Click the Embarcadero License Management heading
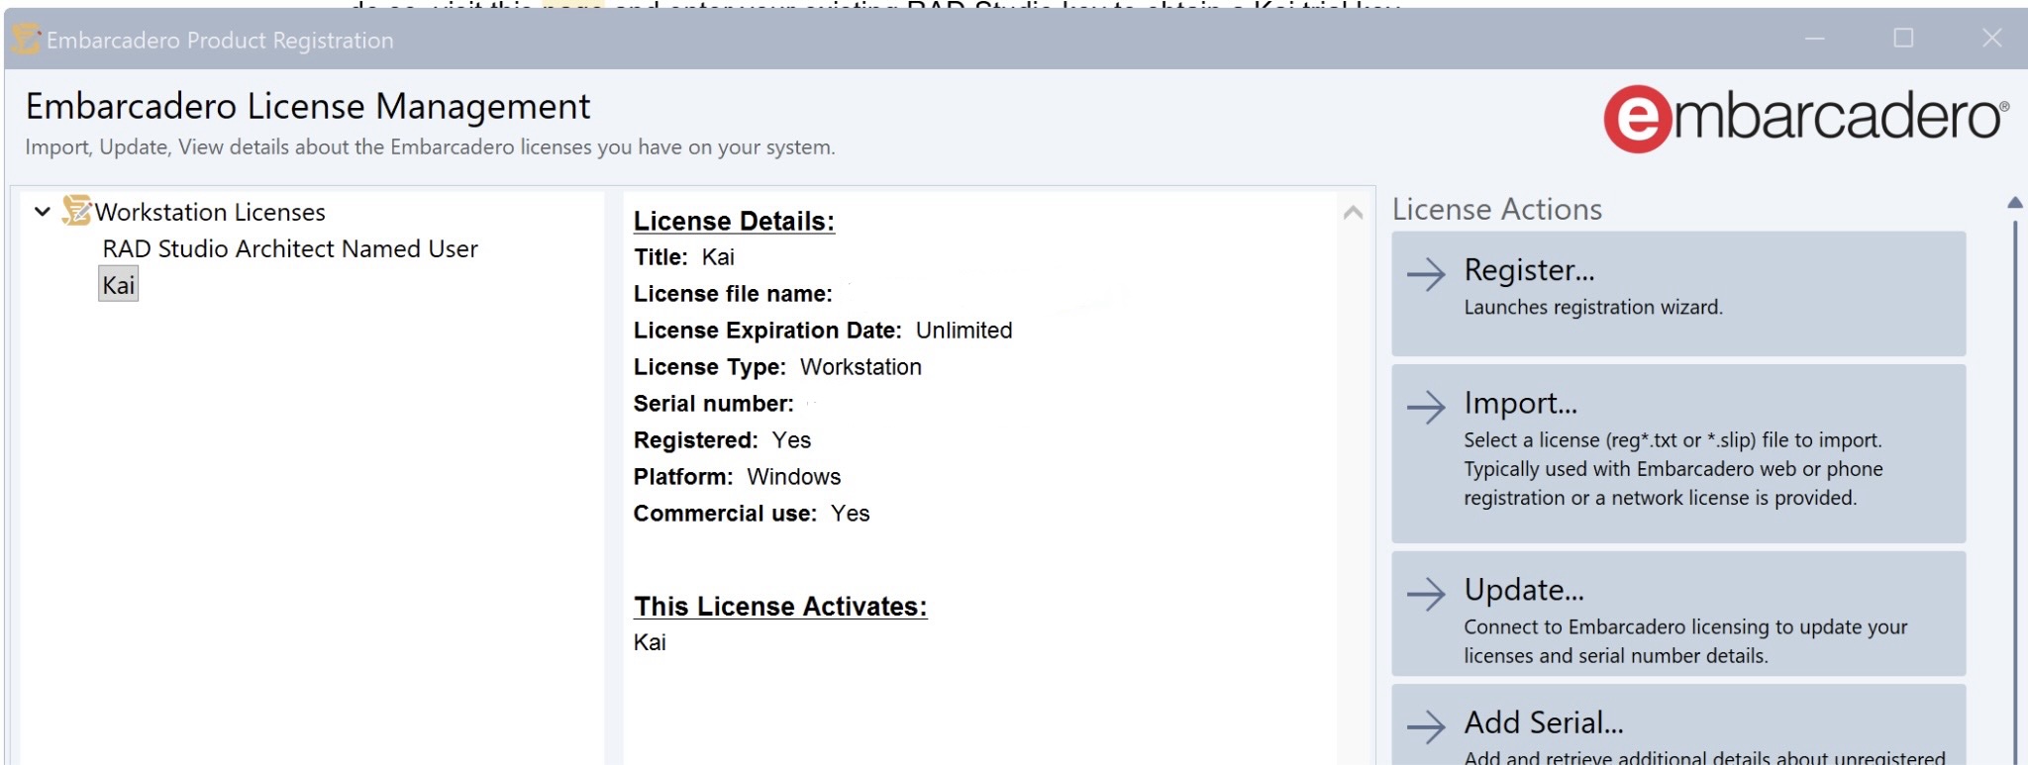The height and width of the screenshot is (765, 2028). coord(308,106)
